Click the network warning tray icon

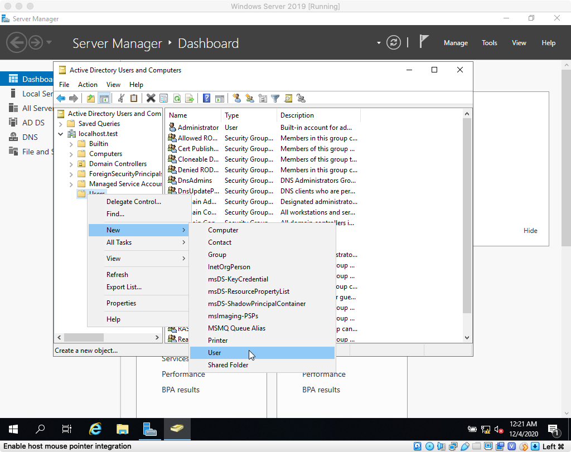pos(486,430)
